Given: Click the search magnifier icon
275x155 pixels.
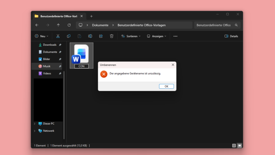Looking at the screenshot, I should pos(236,25).
